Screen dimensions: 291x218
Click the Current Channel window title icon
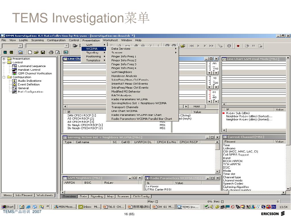(x=225, y=137)
